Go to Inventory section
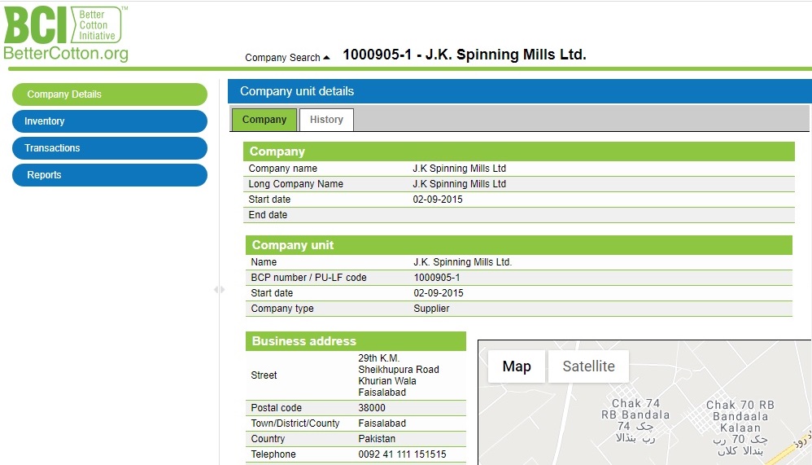Image resolution: width=812 pixels, height=465 pixels. 110,121
